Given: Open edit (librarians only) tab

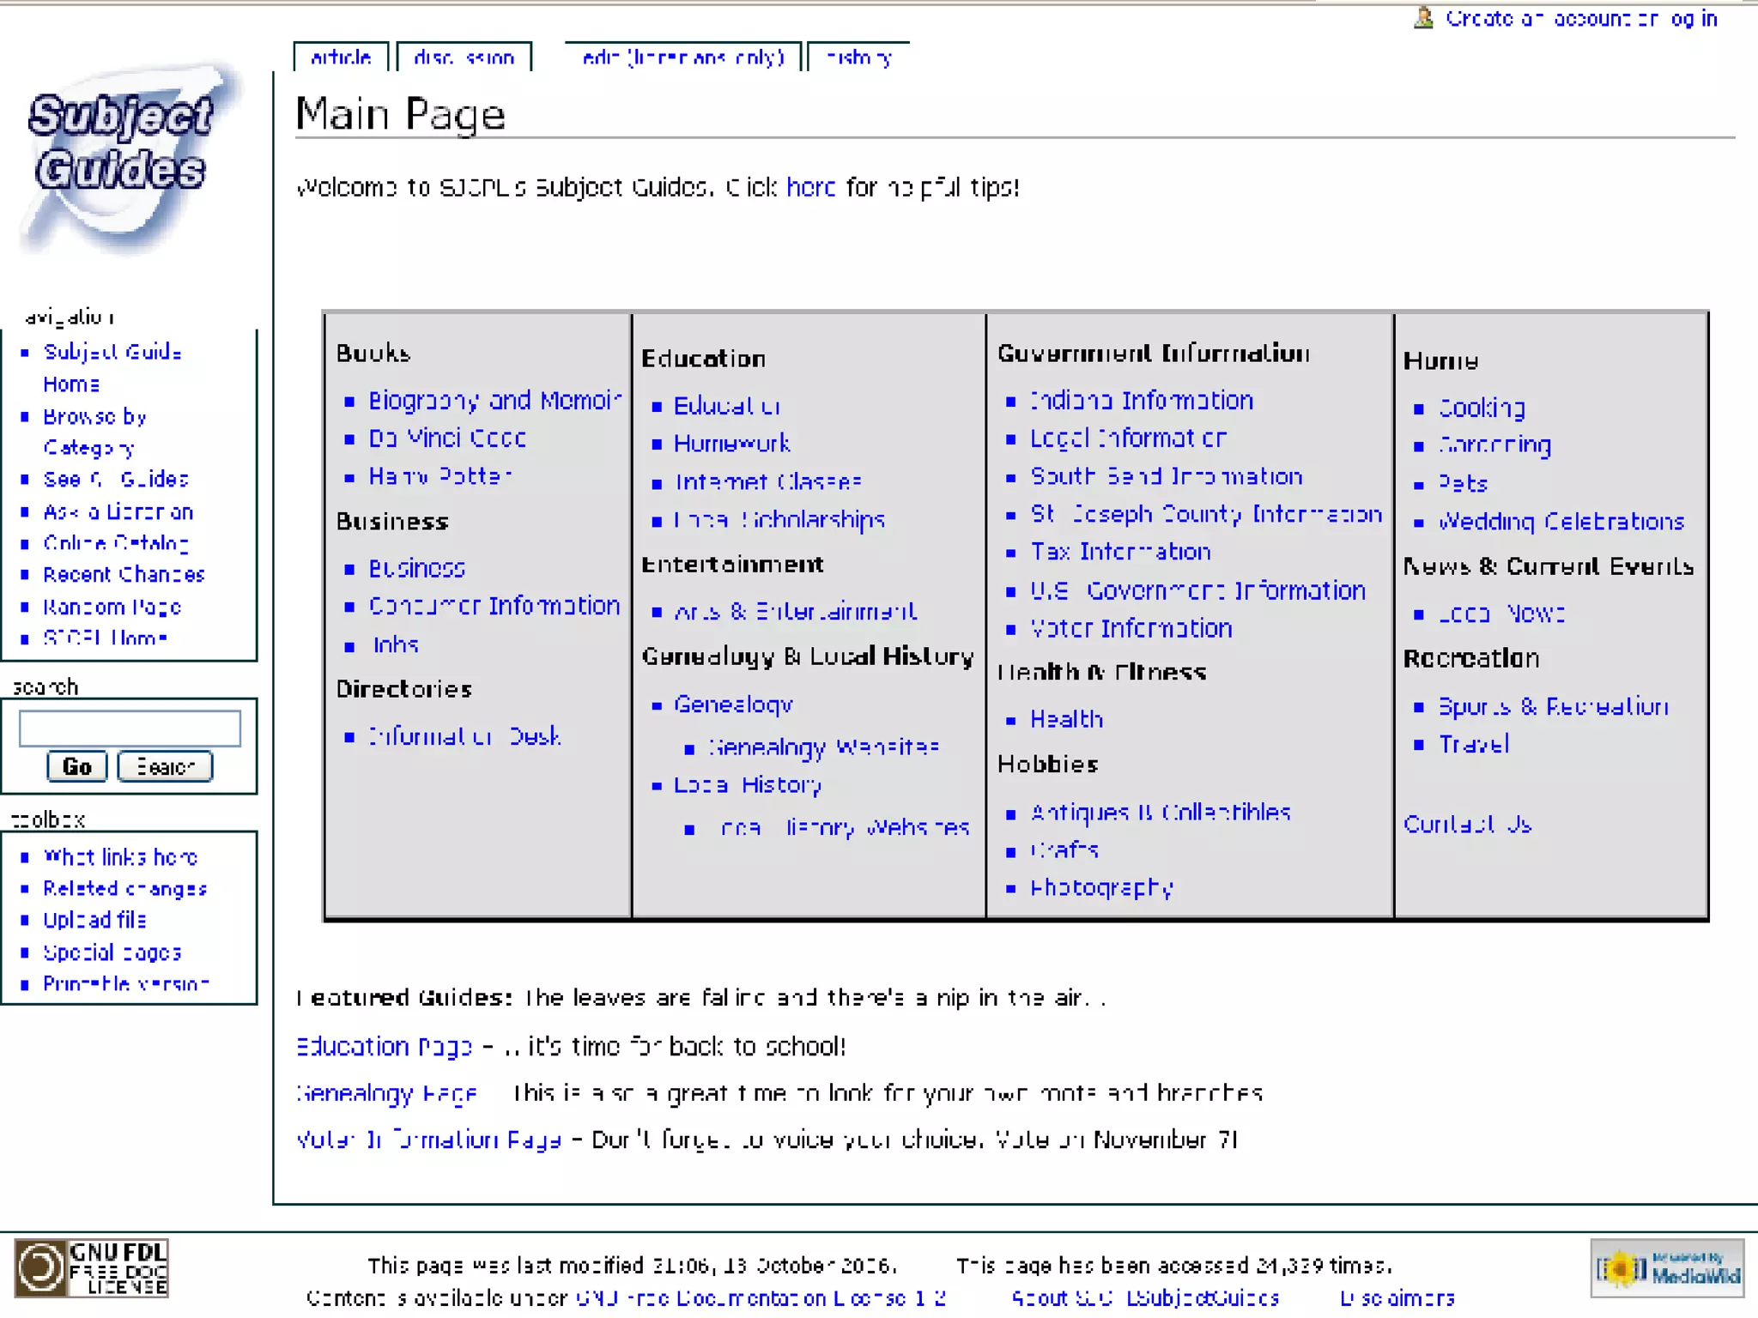Looking at the screenshot, I should (682, 57).
